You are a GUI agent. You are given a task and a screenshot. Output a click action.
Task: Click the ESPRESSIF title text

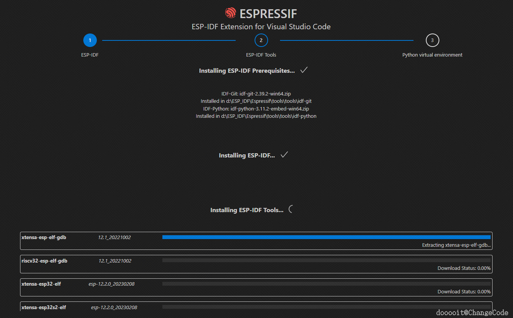(x=268, y=14)
